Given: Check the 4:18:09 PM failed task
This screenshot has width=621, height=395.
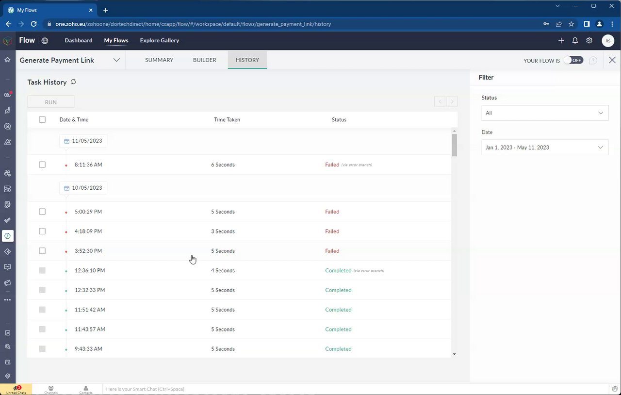Looking at the screenshot, I should tap(42, 231).
